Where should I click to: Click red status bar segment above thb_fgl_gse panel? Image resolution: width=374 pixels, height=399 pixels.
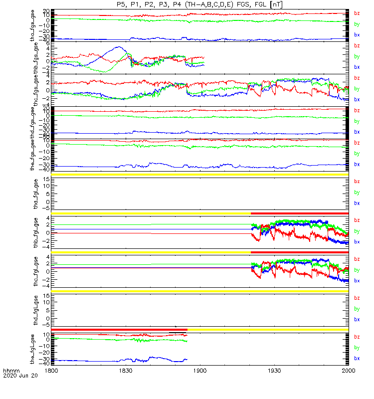300,213
